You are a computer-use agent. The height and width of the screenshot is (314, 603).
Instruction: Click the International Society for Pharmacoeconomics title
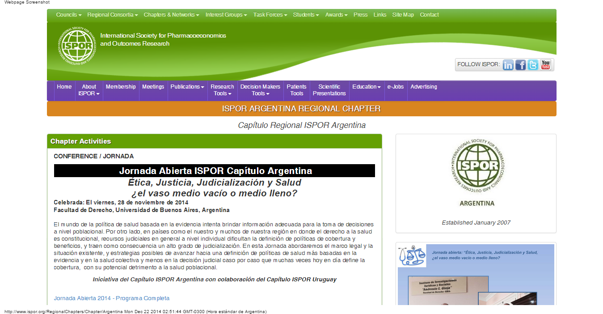click(163, 39)
